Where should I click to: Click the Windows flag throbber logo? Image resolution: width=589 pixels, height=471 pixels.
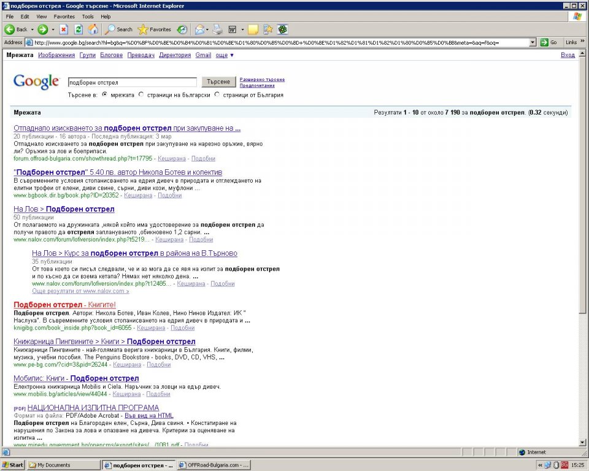click(577, 17)
